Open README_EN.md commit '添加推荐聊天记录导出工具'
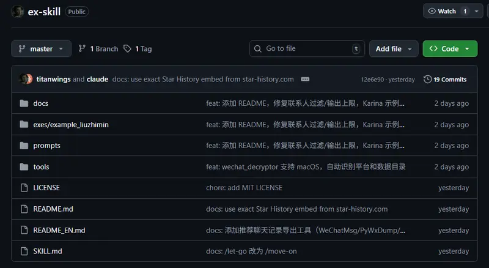Image resolution: width=489 pixels, height=268 pixels. pos(306,230)
